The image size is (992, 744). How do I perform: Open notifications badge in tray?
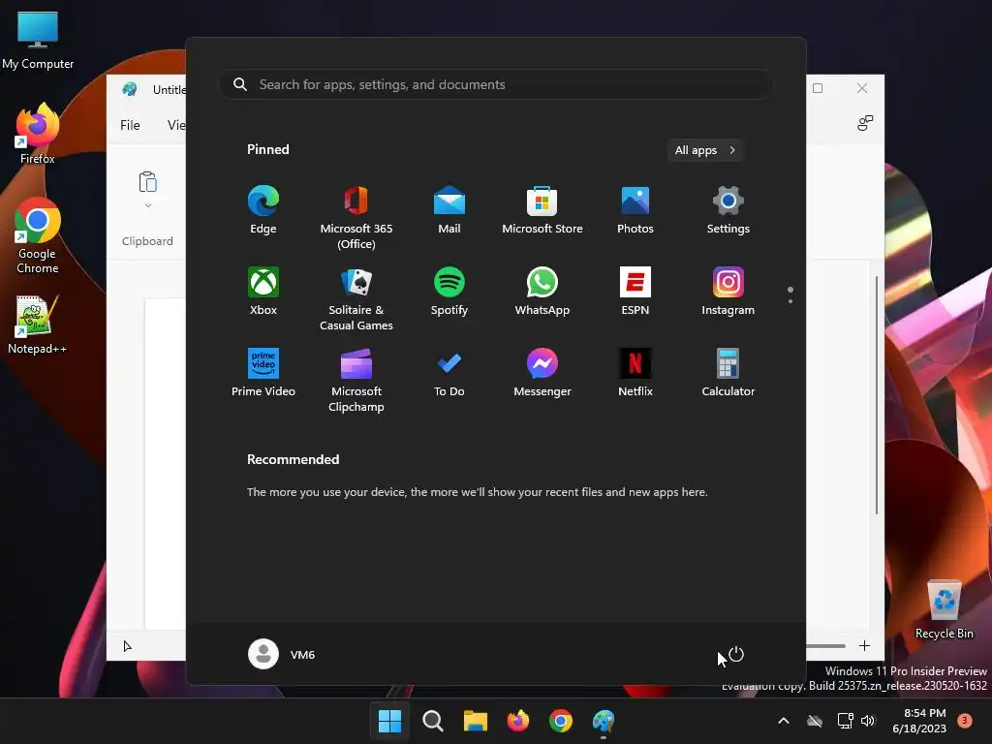point(965,720)
